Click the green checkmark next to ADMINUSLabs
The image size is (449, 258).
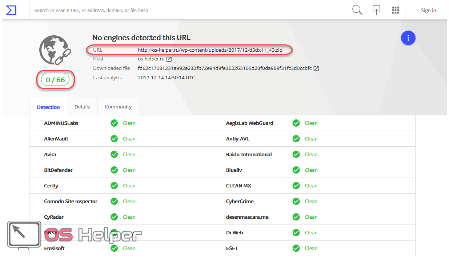click(114, 123)
